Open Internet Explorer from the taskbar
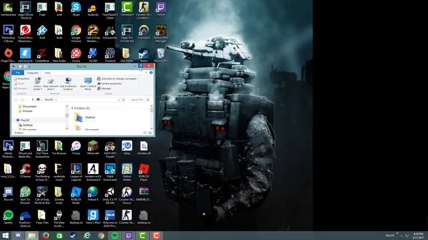The image size is (428, 240). [x=87, y=235]
